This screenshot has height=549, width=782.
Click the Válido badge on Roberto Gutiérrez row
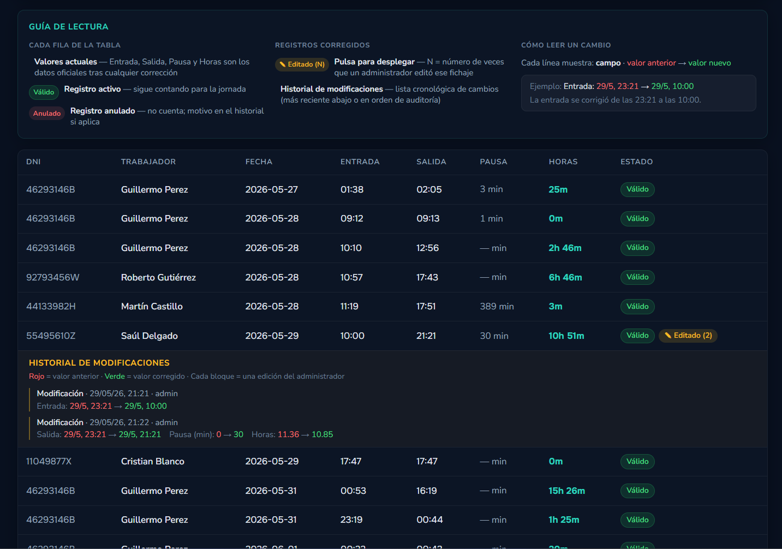[637, 277]
